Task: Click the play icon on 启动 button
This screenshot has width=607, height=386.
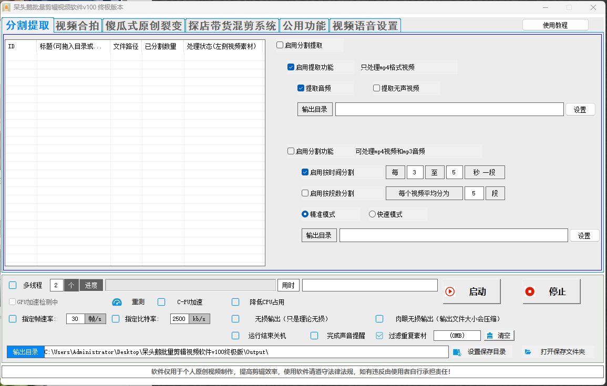Action: pyautogui.click(x=450, y=291)
